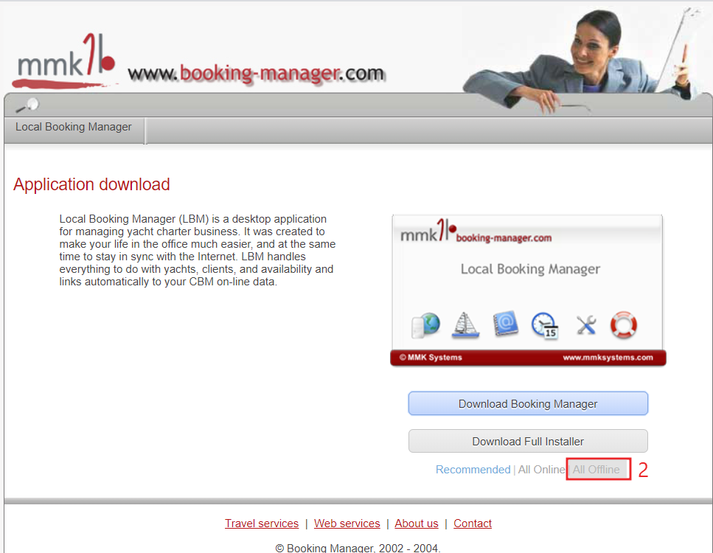The width and height of the screenshot is (713, 553).
Task: Click the red lifebuoy help icon
Action: (624, 324)
